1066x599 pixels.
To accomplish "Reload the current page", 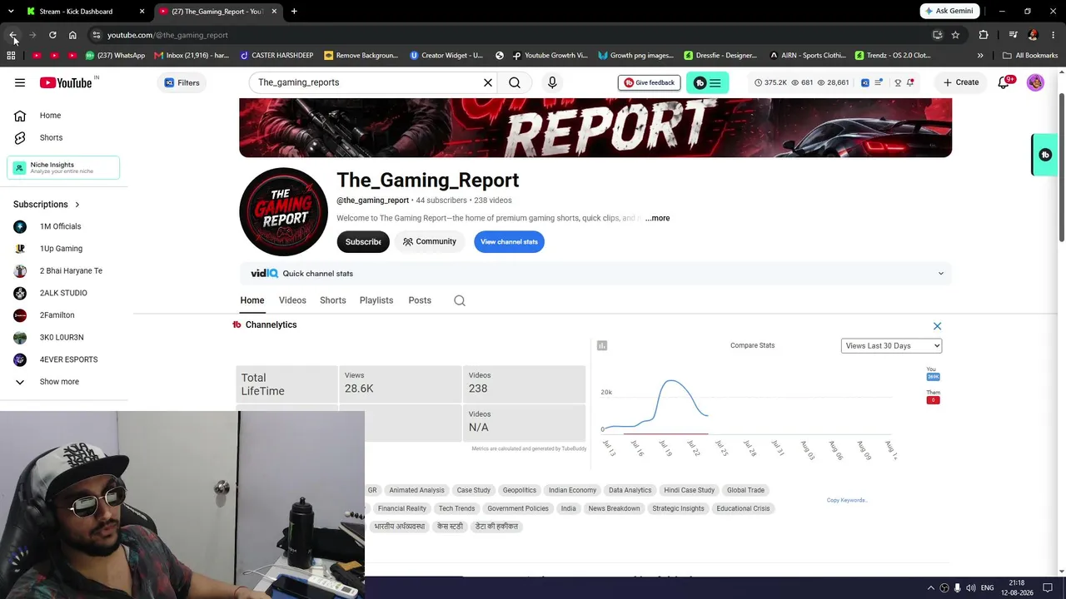I will pos(52,35).
